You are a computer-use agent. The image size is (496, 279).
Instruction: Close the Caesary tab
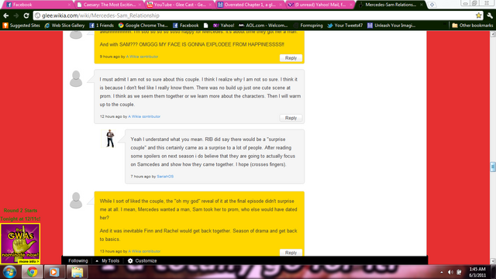point(139,5)
